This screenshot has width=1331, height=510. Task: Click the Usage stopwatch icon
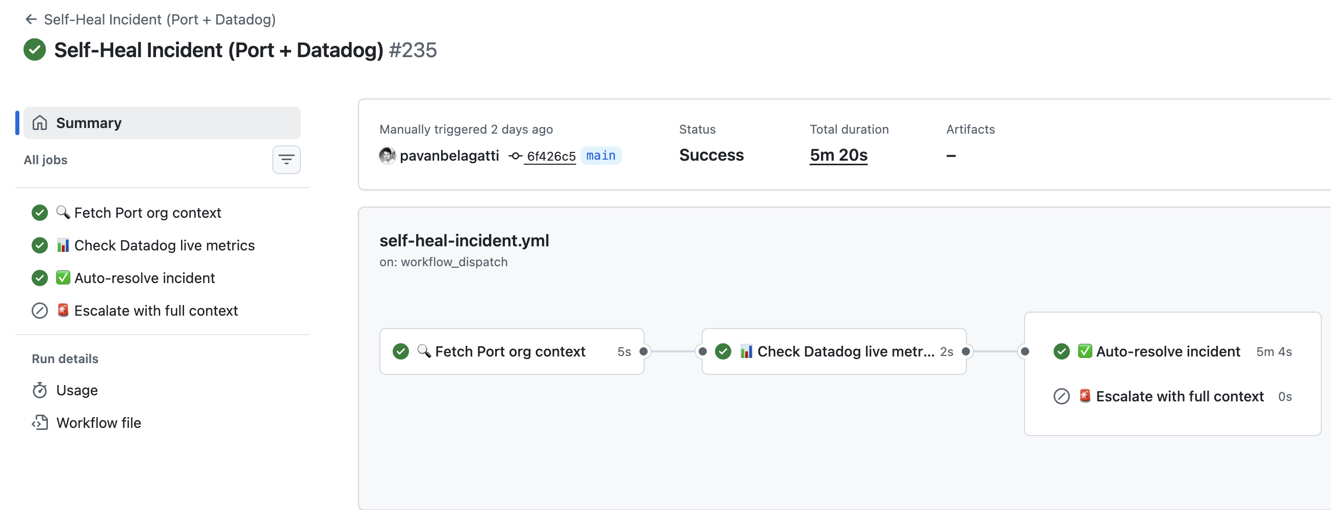40,390
